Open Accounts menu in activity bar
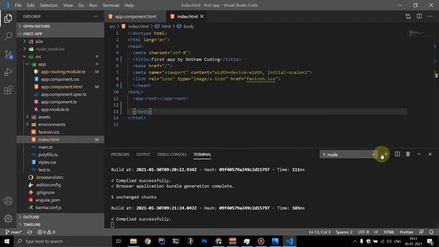The image size is (439, 247). coord(8,201)
